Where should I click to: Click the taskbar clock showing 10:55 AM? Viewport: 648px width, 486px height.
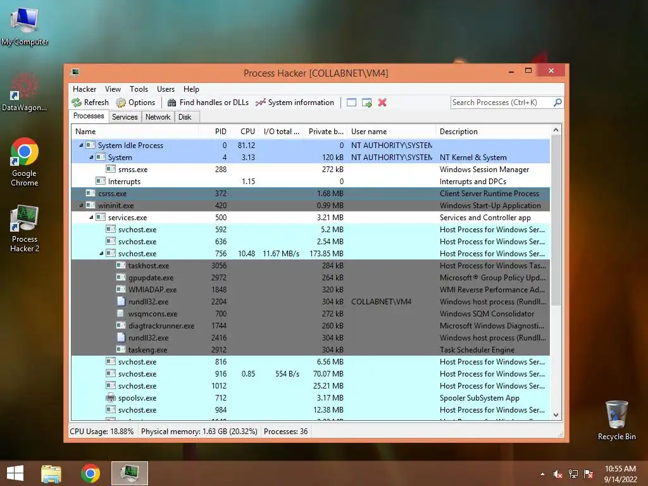click(x=620, y=473)
